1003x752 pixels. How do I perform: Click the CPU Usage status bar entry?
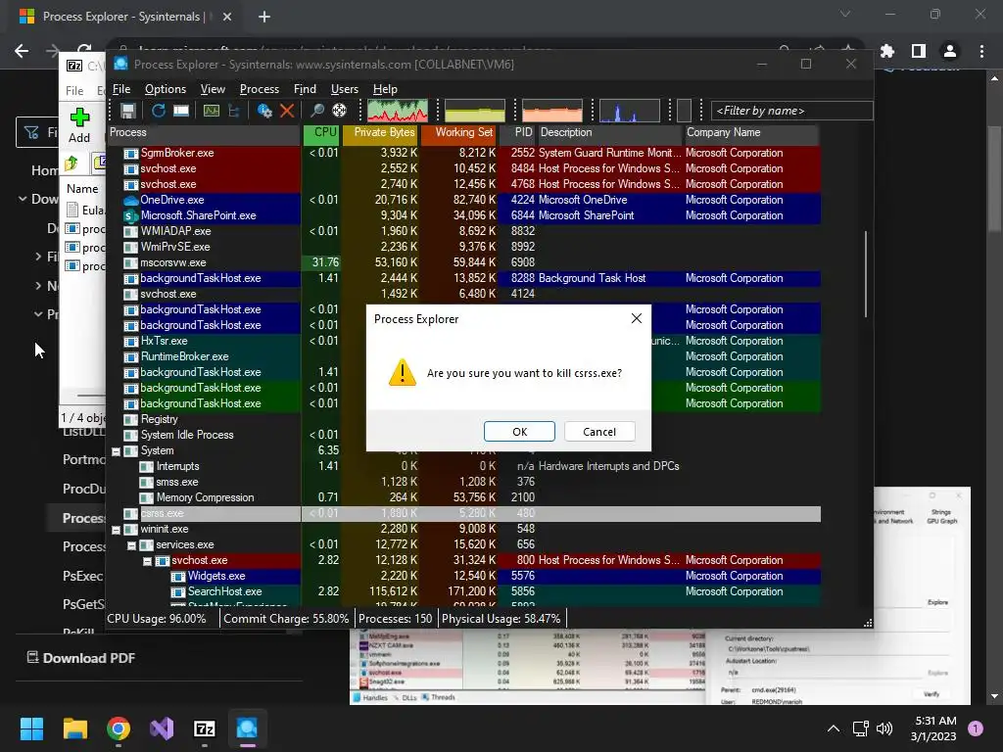coord(157,619)
